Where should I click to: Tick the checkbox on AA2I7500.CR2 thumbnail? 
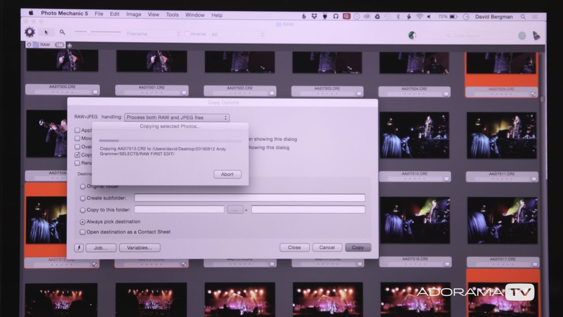click(x=95, y=92)
